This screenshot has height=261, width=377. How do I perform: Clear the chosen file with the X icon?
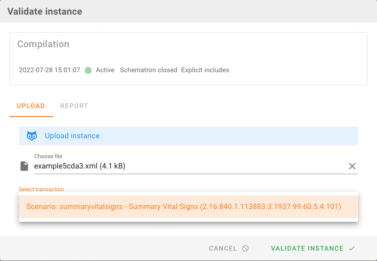click(x=352, y=166)
